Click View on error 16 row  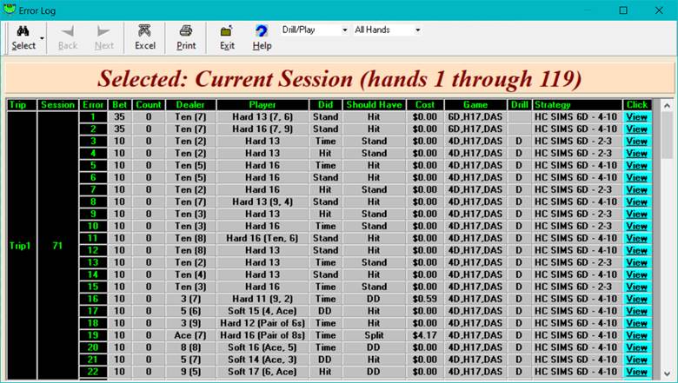(x=636, y=299)
